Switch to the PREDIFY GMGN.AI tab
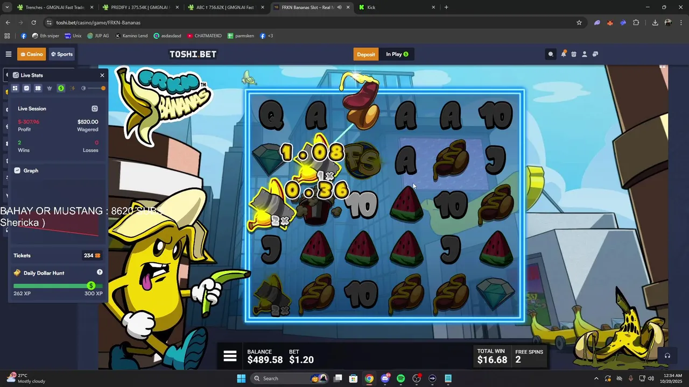 [x=140, y=8]
